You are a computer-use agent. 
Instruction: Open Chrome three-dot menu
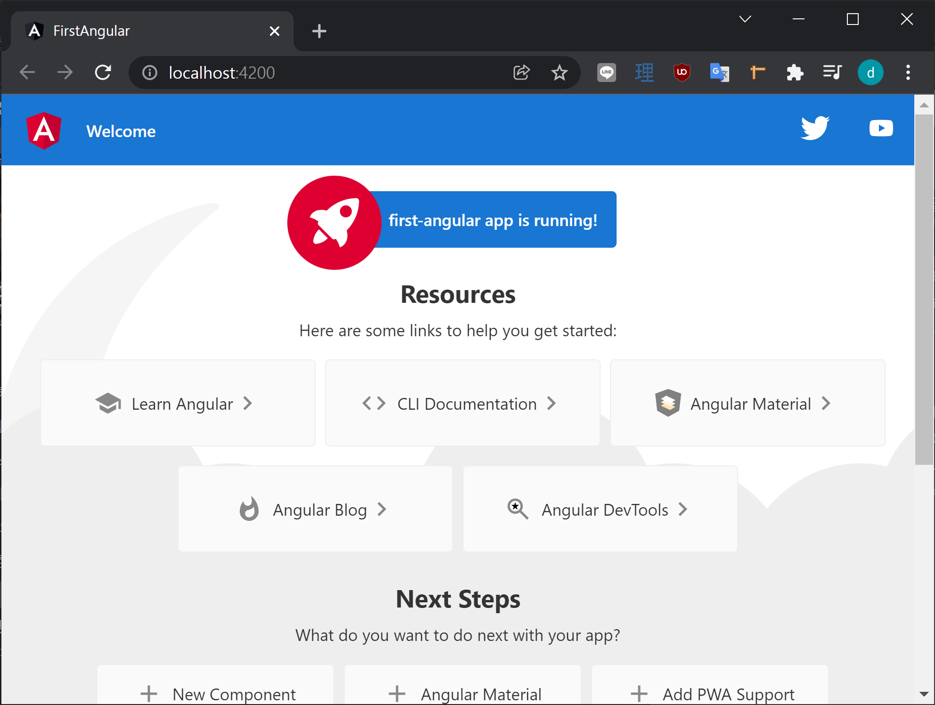(908, 73)
